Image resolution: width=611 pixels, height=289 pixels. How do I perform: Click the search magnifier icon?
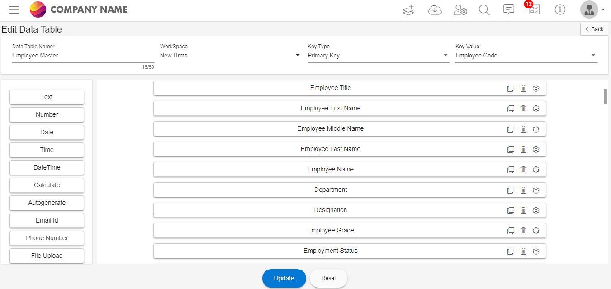484,9
